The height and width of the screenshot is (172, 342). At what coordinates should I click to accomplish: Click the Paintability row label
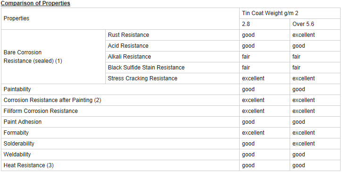(x=17, y=89)
